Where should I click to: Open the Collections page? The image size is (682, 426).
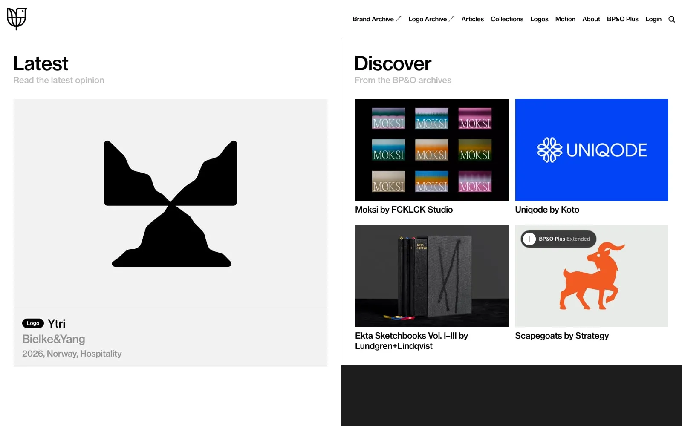pos(507,19)
